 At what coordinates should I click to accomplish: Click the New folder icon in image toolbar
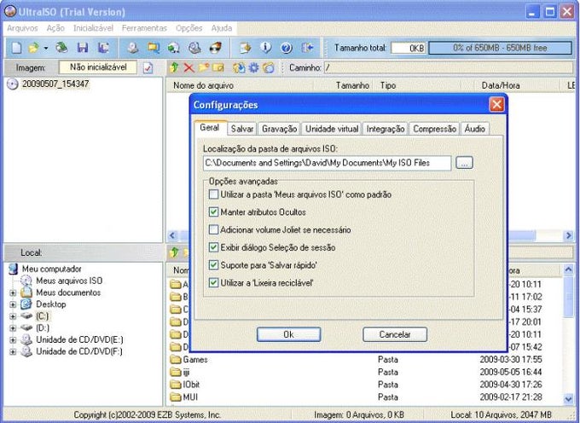pos(204,67)
